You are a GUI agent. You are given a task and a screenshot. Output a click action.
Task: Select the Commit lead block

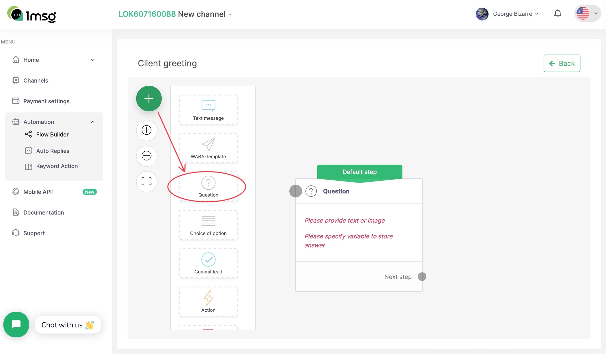(x=208, y=263)
